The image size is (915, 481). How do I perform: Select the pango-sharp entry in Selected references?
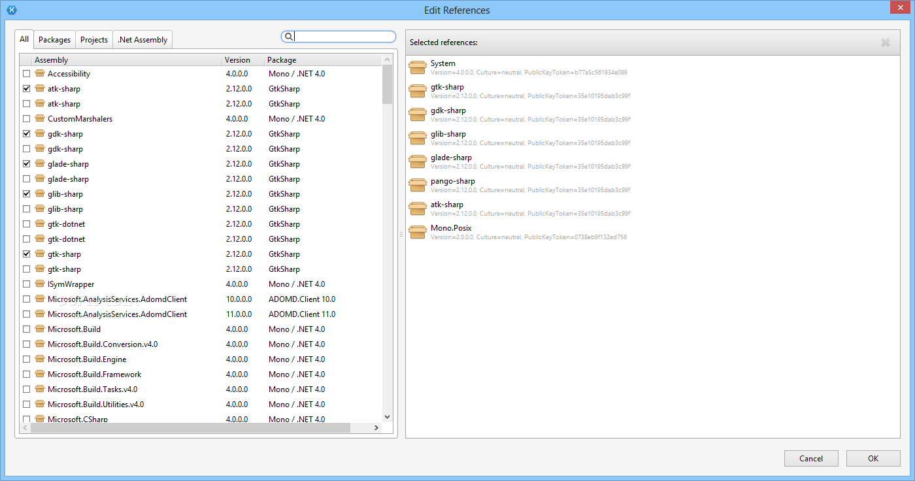[x=652, y=185]
